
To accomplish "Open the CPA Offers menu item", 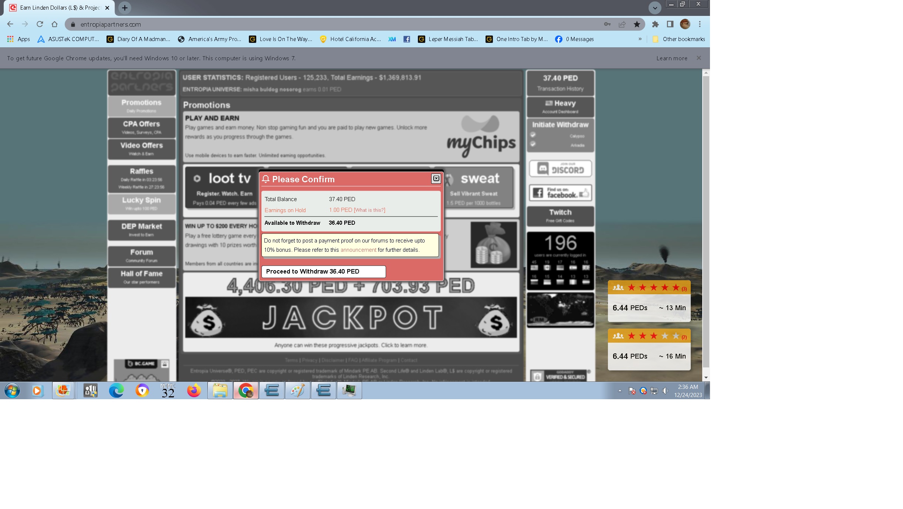I will [x=141, y=127].
